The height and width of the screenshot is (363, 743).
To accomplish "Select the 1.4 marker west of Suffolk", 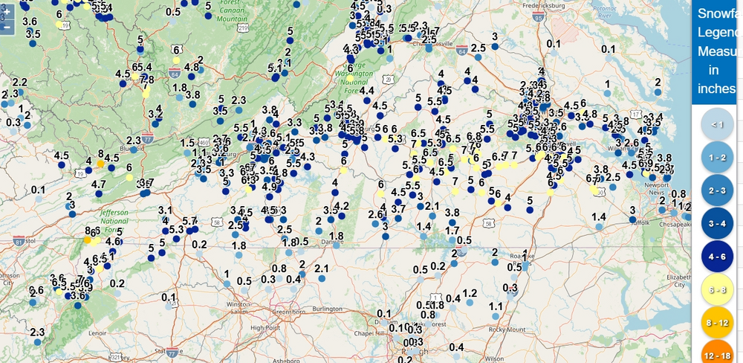I will tap(598, 225).
